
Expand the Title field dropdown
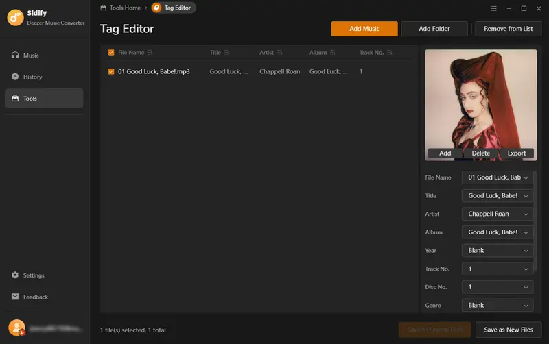[x=526, y=196]
